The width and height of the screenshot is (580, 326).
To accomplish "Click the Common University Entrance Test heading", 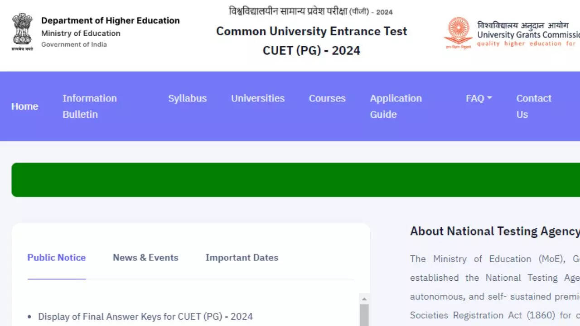I will coord(311,31).
